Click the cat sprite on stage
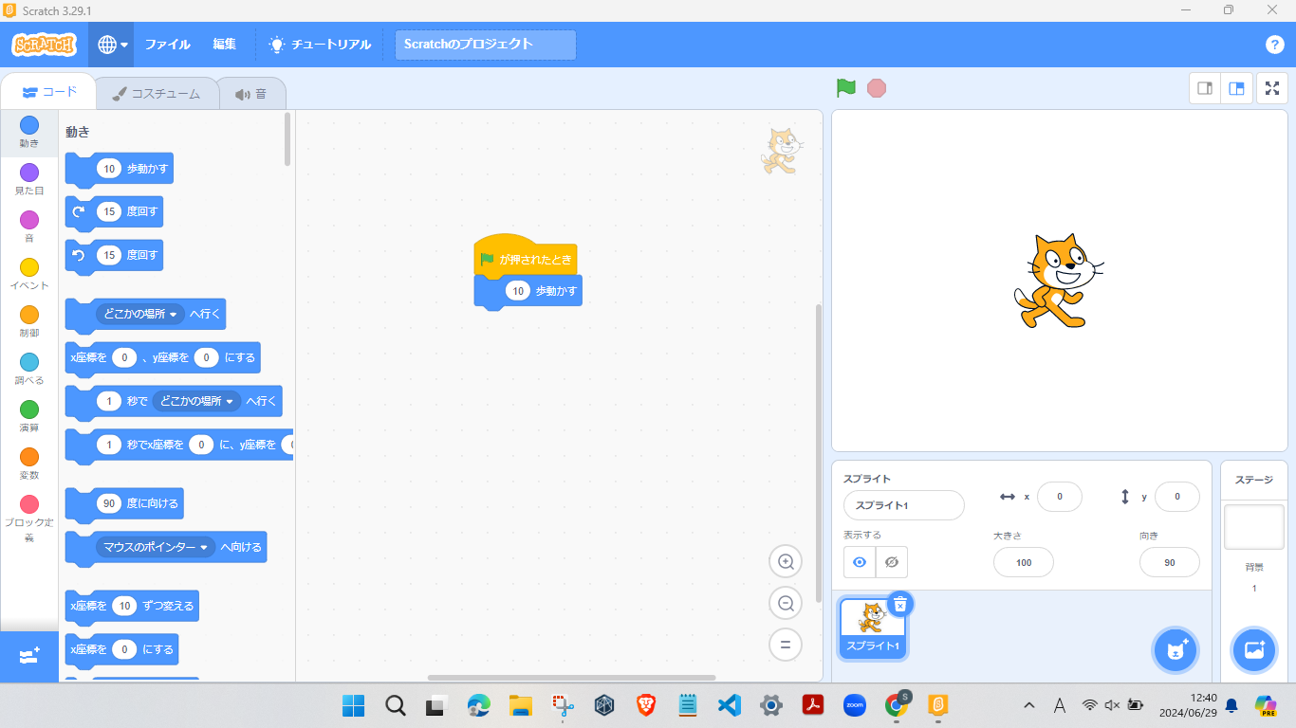Viewport: 1296px width, 728px height. 1057,282
